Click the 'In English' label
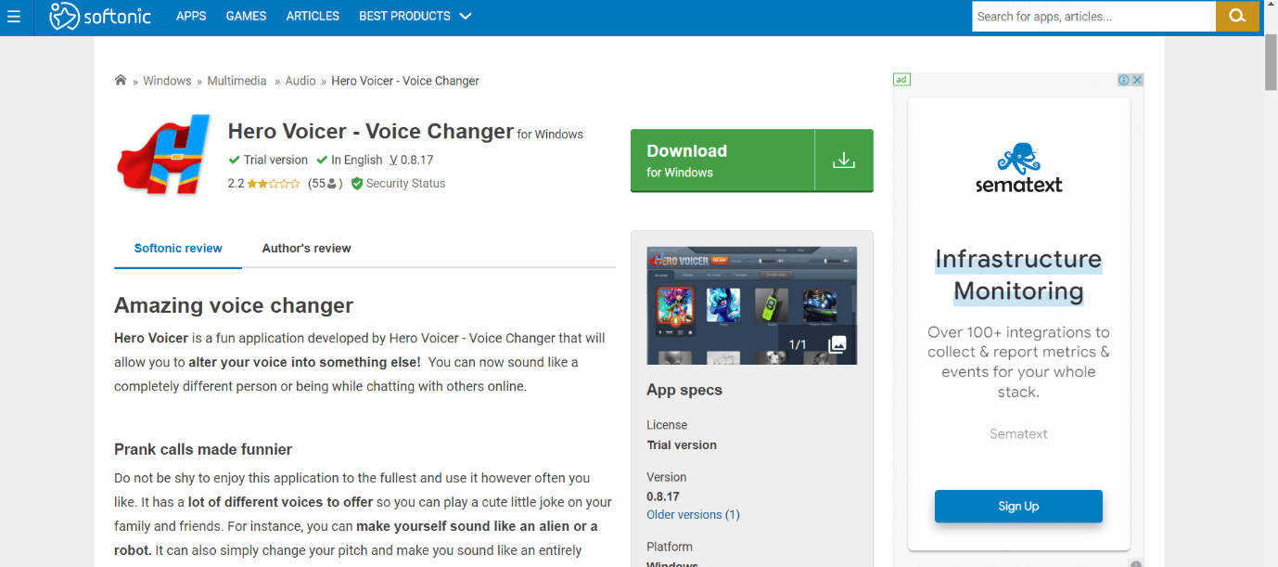The height and width of the screenshot is (567, 1278). [357, 160]
